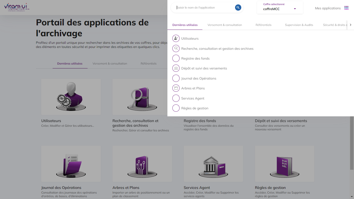
Task: Open Journal des Opérations from the list
Action: (x=199, y=79)
